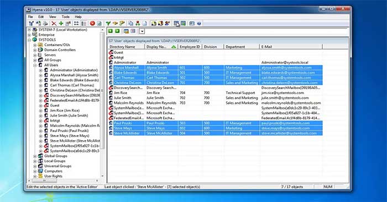Click the list view toolbar icon
This screenshot has height=202, width=387.
point(84,24)
